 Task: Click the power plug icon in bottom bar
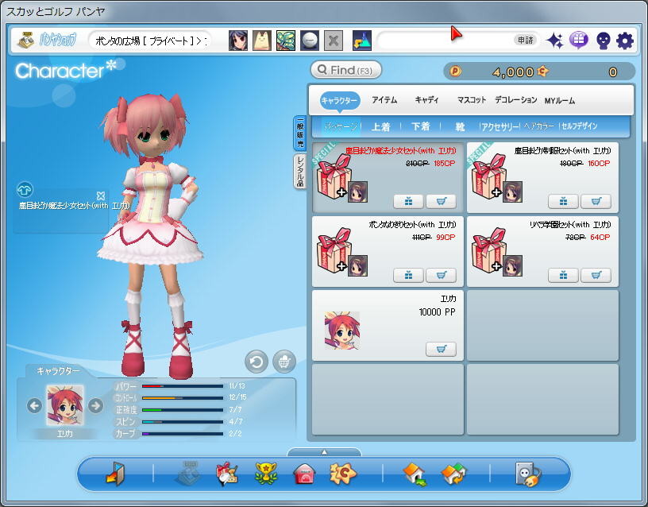coord(528,474)
